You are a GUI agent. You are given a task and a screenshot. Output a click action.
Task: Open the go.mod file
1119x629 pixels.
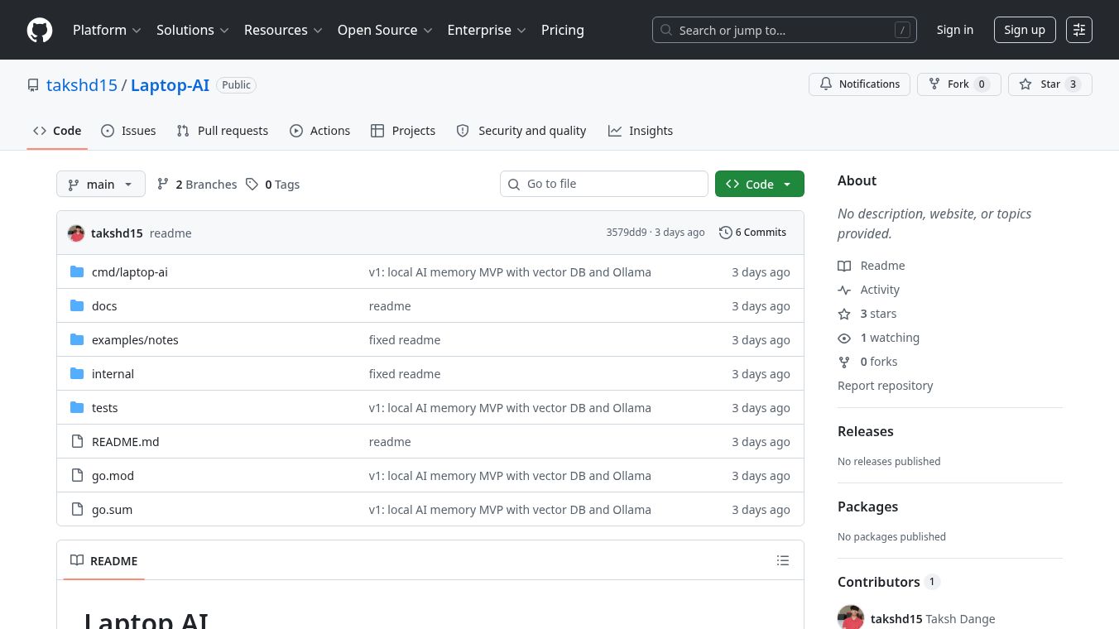pyautogui.click(x=113, y=476)
